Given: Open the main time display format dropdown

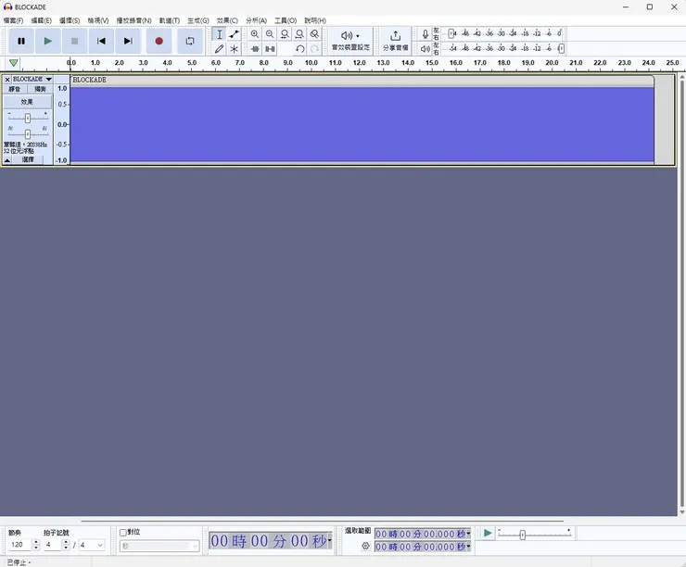Looking at the screenshot, I should click(329, 541).
